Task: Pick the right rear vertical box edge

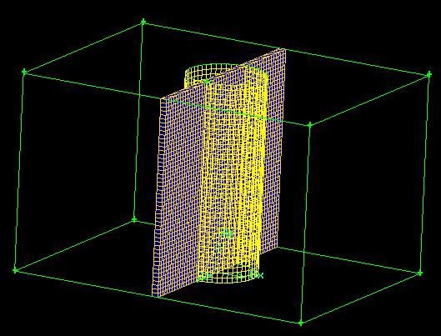Action: coord(424,173)
